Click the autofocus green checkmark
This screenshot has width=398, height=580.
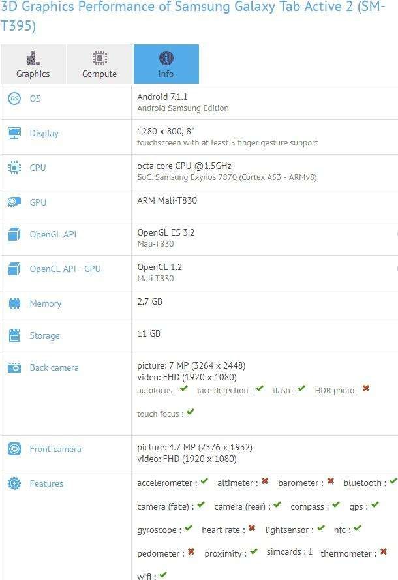(184, 388)
